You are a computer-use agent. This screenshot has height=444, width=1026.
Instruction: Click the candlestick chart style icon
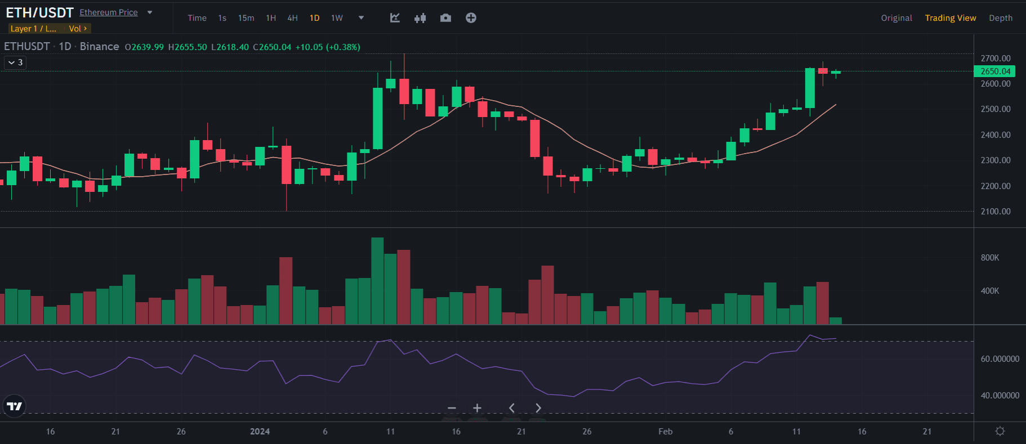[x=420, y=18]
